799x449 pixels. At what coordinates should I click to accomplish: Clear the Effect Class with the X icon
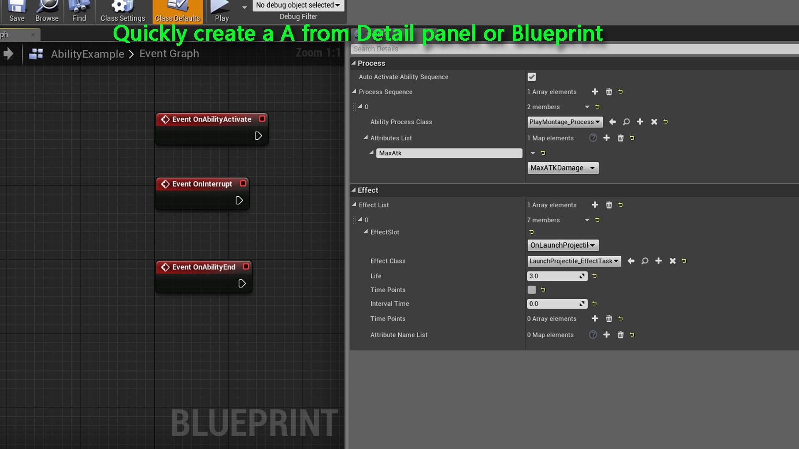click(672, 261)
